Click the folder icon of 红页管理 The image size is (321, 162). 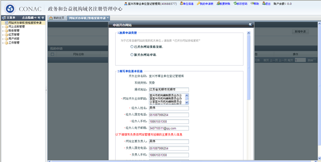pyautogui.click(x=6, y=35)
